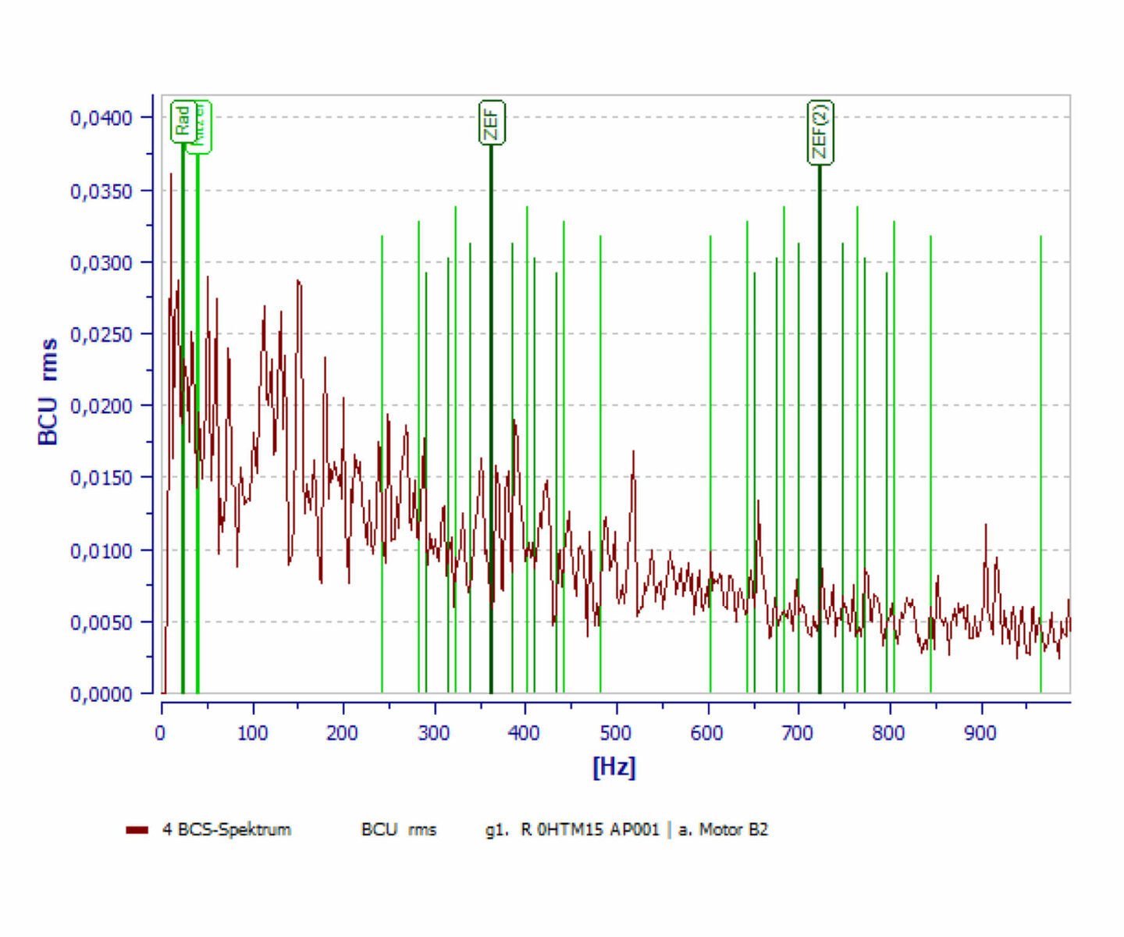Click the vertical axis title 'BCU rms'
This screenshot has height=937, width=1124.
tap(48, 392)
